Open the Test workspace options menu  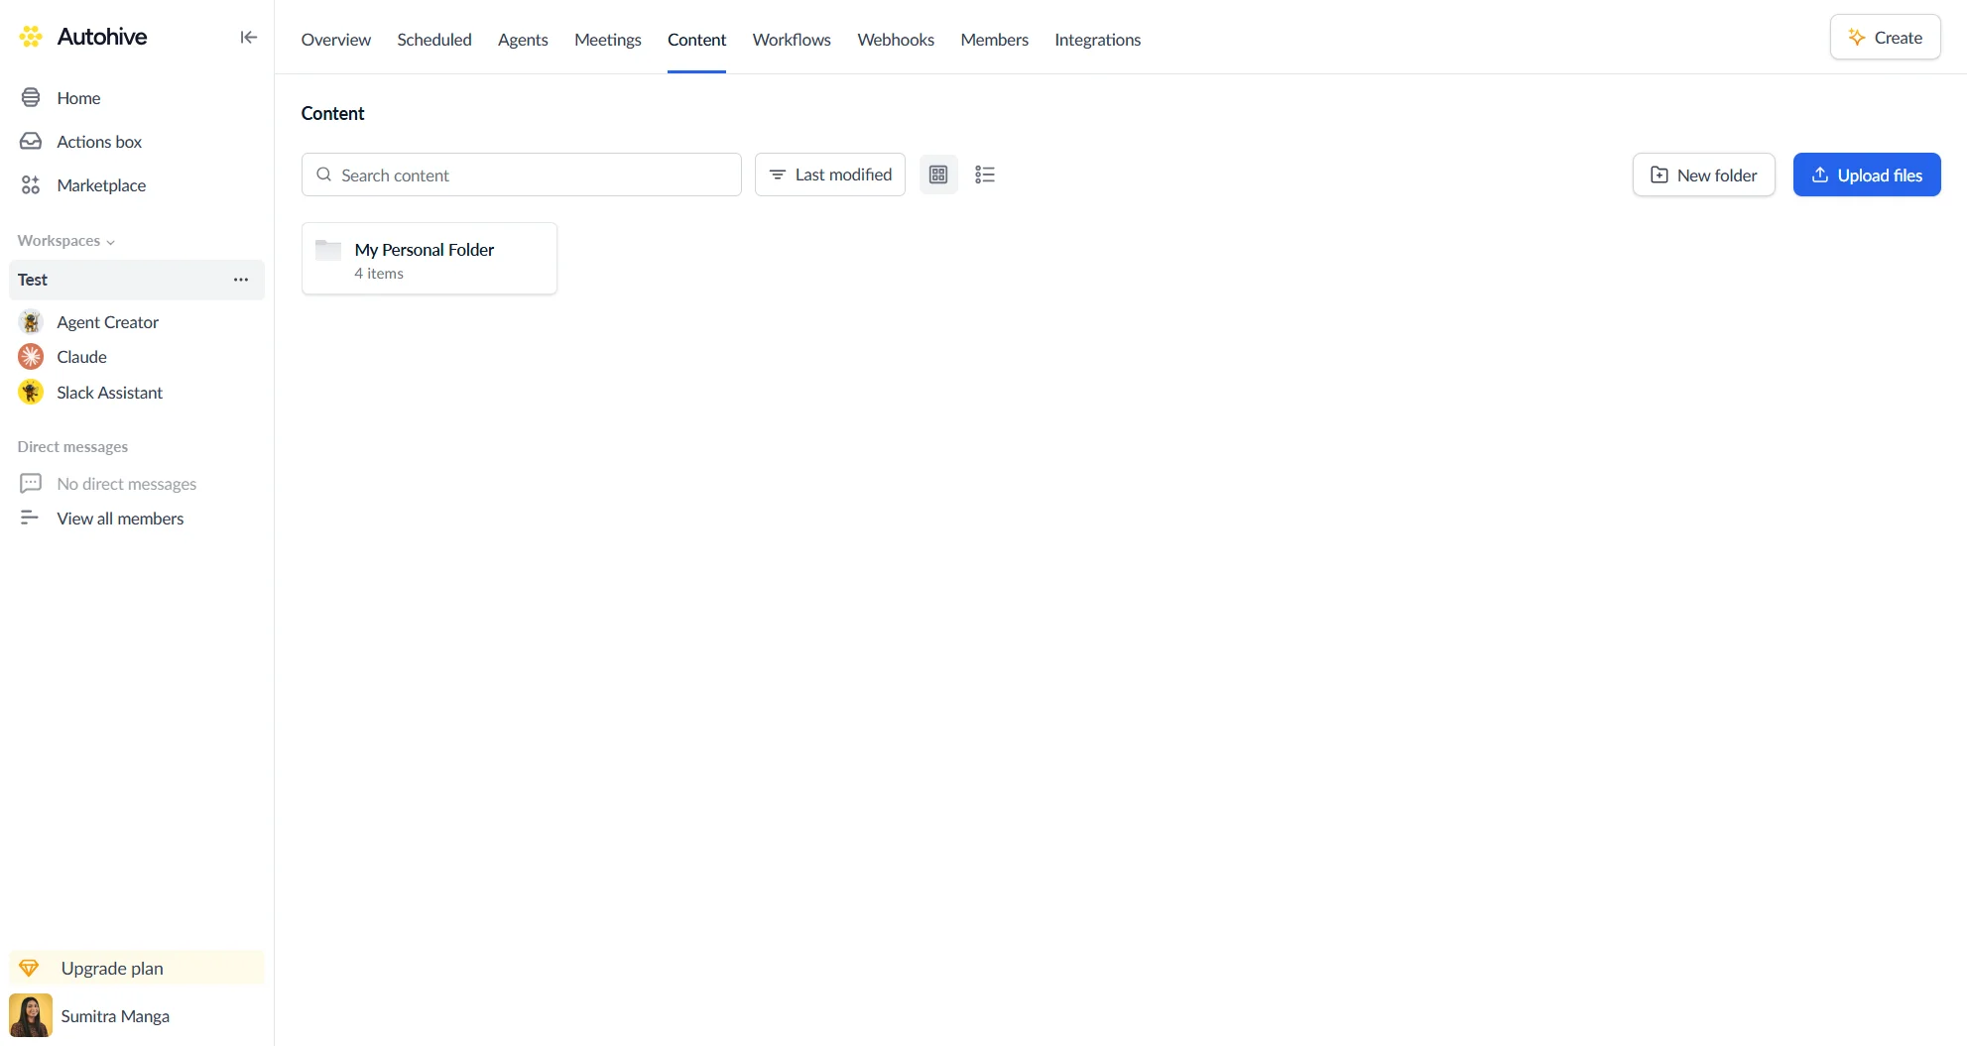(240, 280)
